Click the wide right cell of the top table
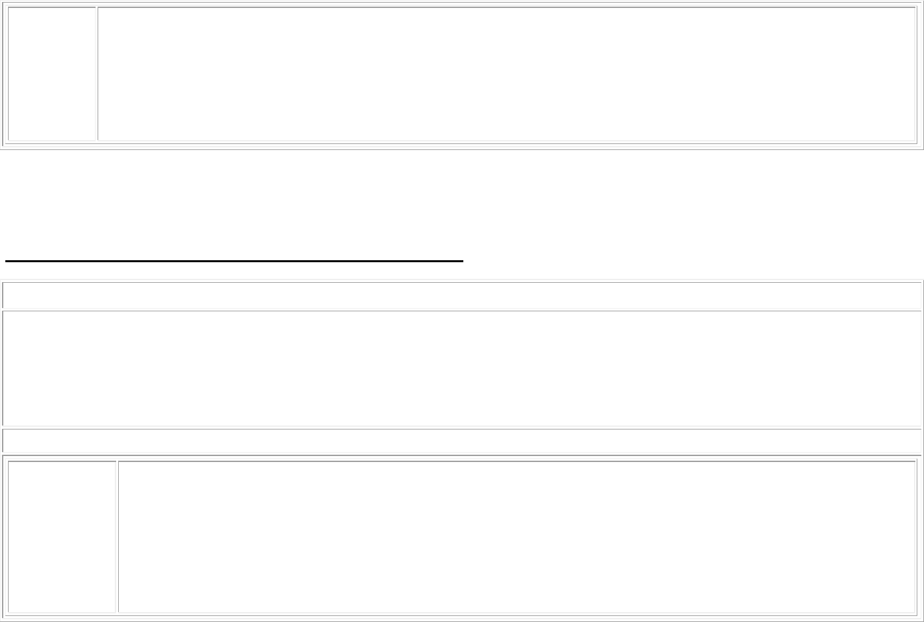924x622 pixels. (x=506, y=74)
